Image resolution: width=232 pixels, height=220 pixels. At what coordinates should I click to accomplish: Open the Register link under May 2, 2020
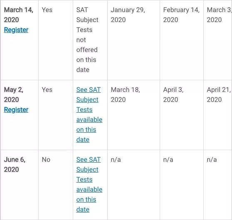16,110
